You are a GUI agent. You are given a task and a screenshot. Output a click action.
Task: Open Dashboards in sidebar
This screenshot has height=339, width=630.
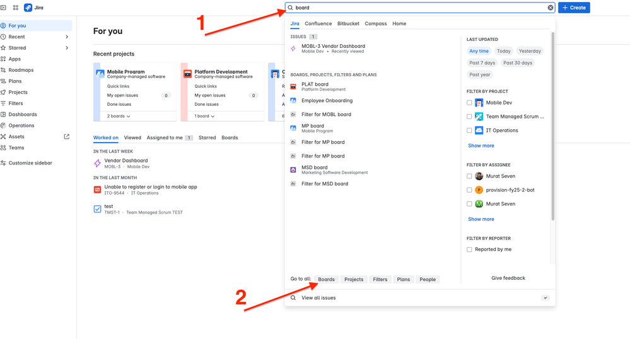click(23, 115)
